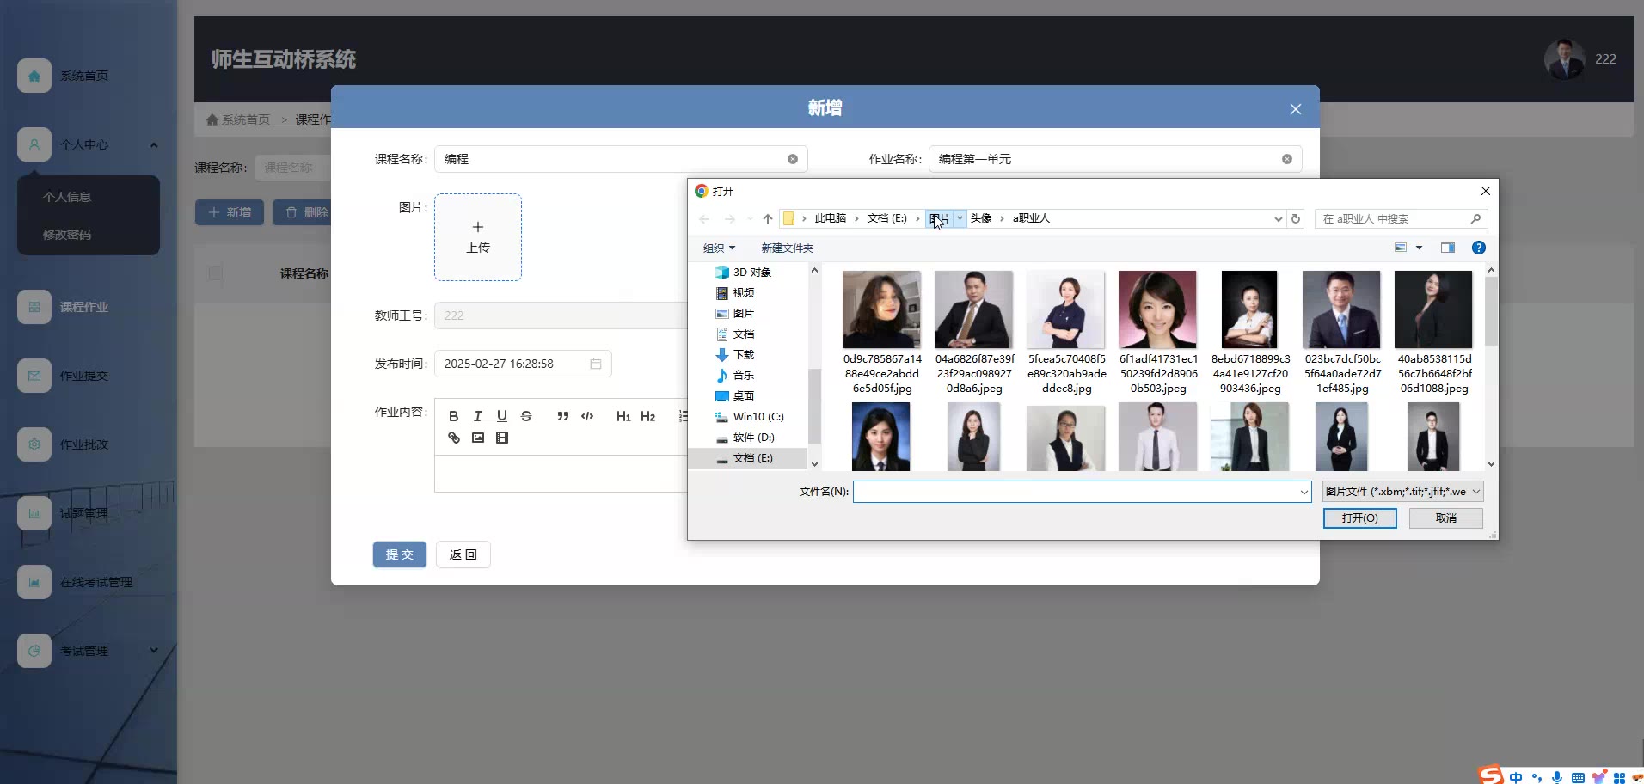Select 桌面 in the navigation tree
Image resolution: width=1644 pixels, height=784 pixels.
point(744,396)
